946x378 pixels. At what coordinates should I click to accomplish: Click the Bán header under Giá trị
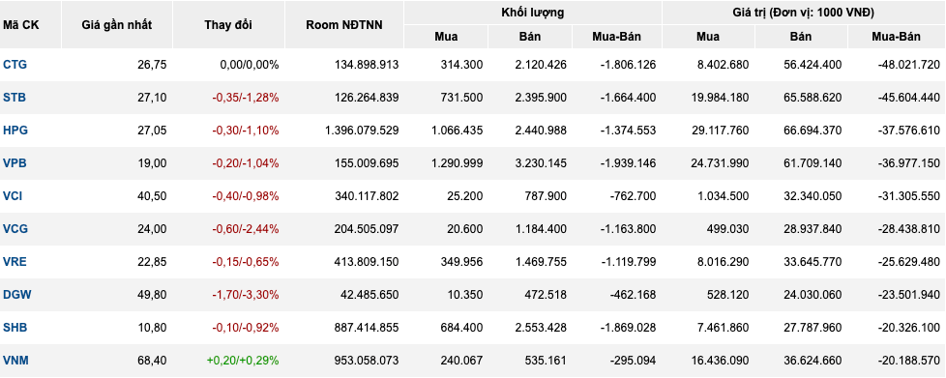point(801,37)
